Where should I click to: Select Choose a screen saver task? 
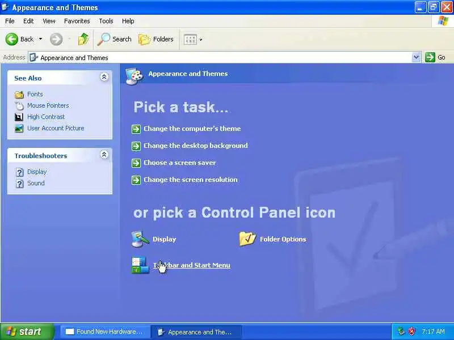point(180,163)
